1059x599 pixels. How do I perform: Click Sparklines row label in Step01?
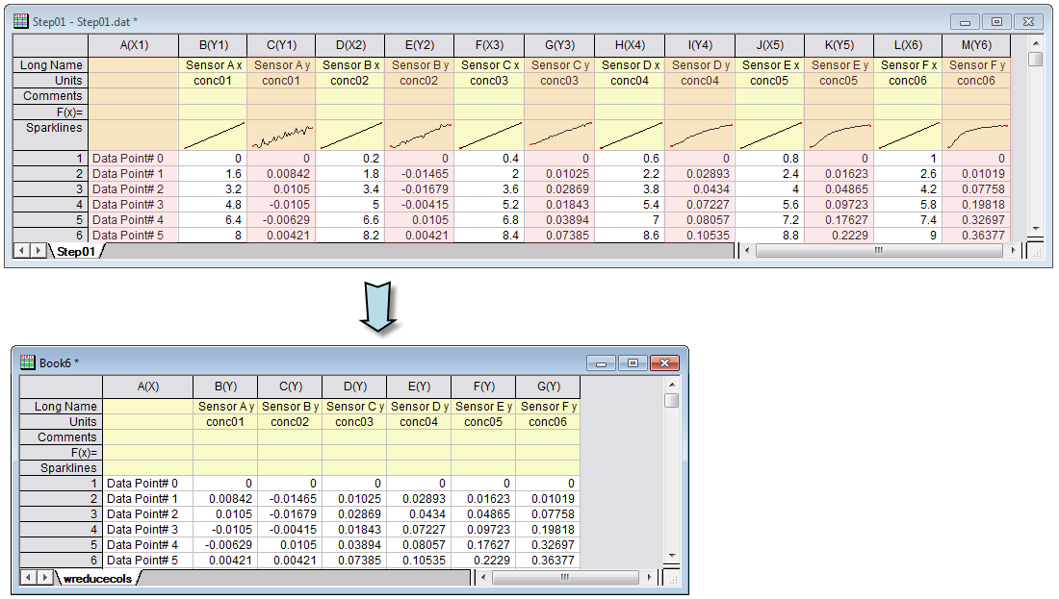[51, 135]
